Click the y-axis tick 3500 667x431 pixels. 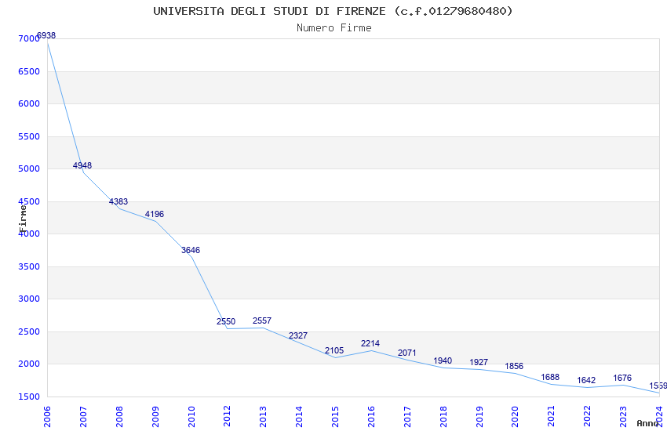[x=29, y=266]
